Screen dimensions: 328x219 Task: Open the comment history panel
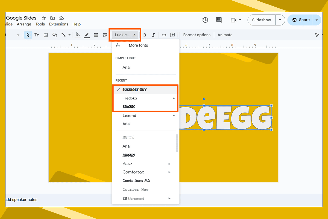click(x=219, y=20)
